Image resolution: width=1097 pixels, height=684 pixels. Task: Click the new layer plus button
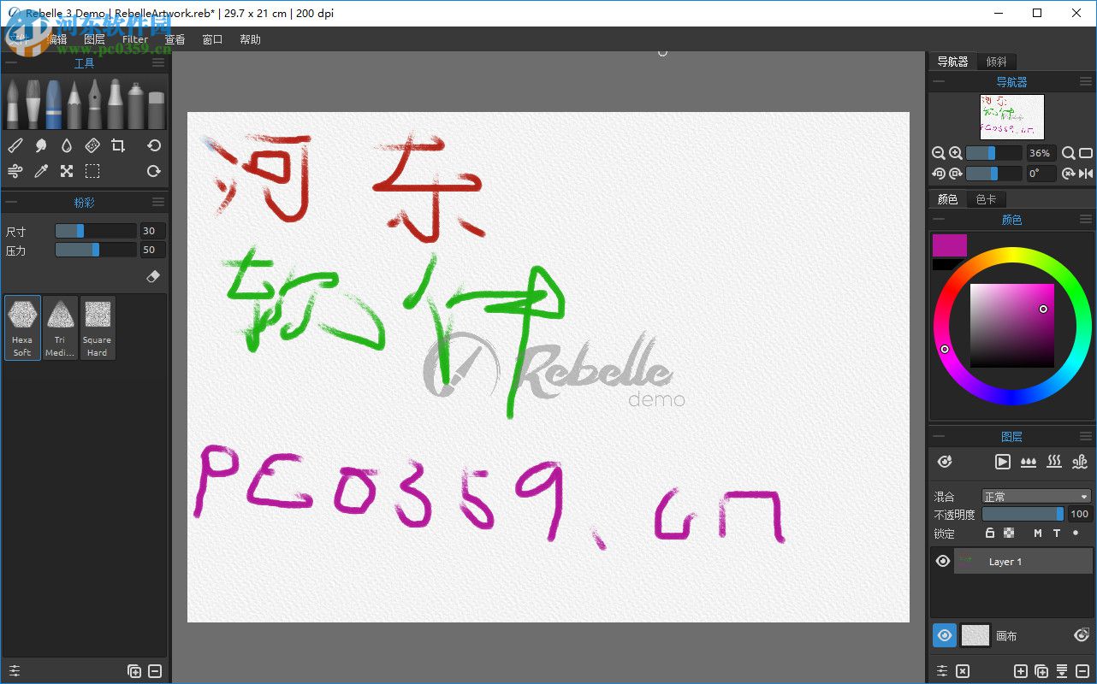[1019, 671]
